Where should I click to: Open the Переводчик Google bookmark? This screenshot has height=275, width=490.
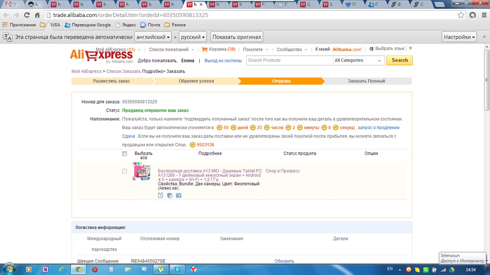tap(88, 25)
